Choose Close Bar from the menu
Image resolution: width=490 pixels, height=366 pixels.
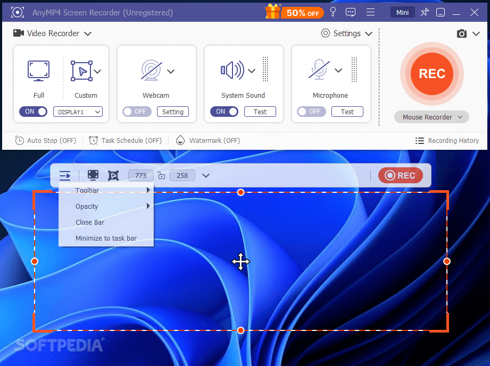tap(106, 222)
